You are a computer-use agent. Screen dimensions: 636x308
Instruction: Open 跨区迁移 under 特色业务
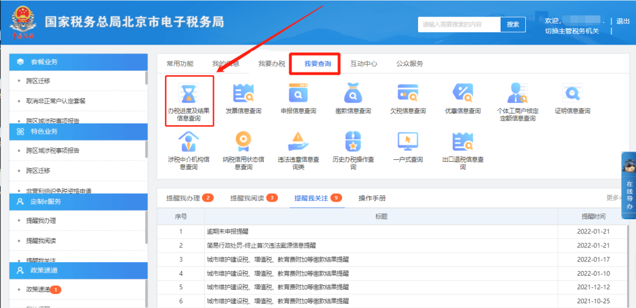[x=38, y=170]
